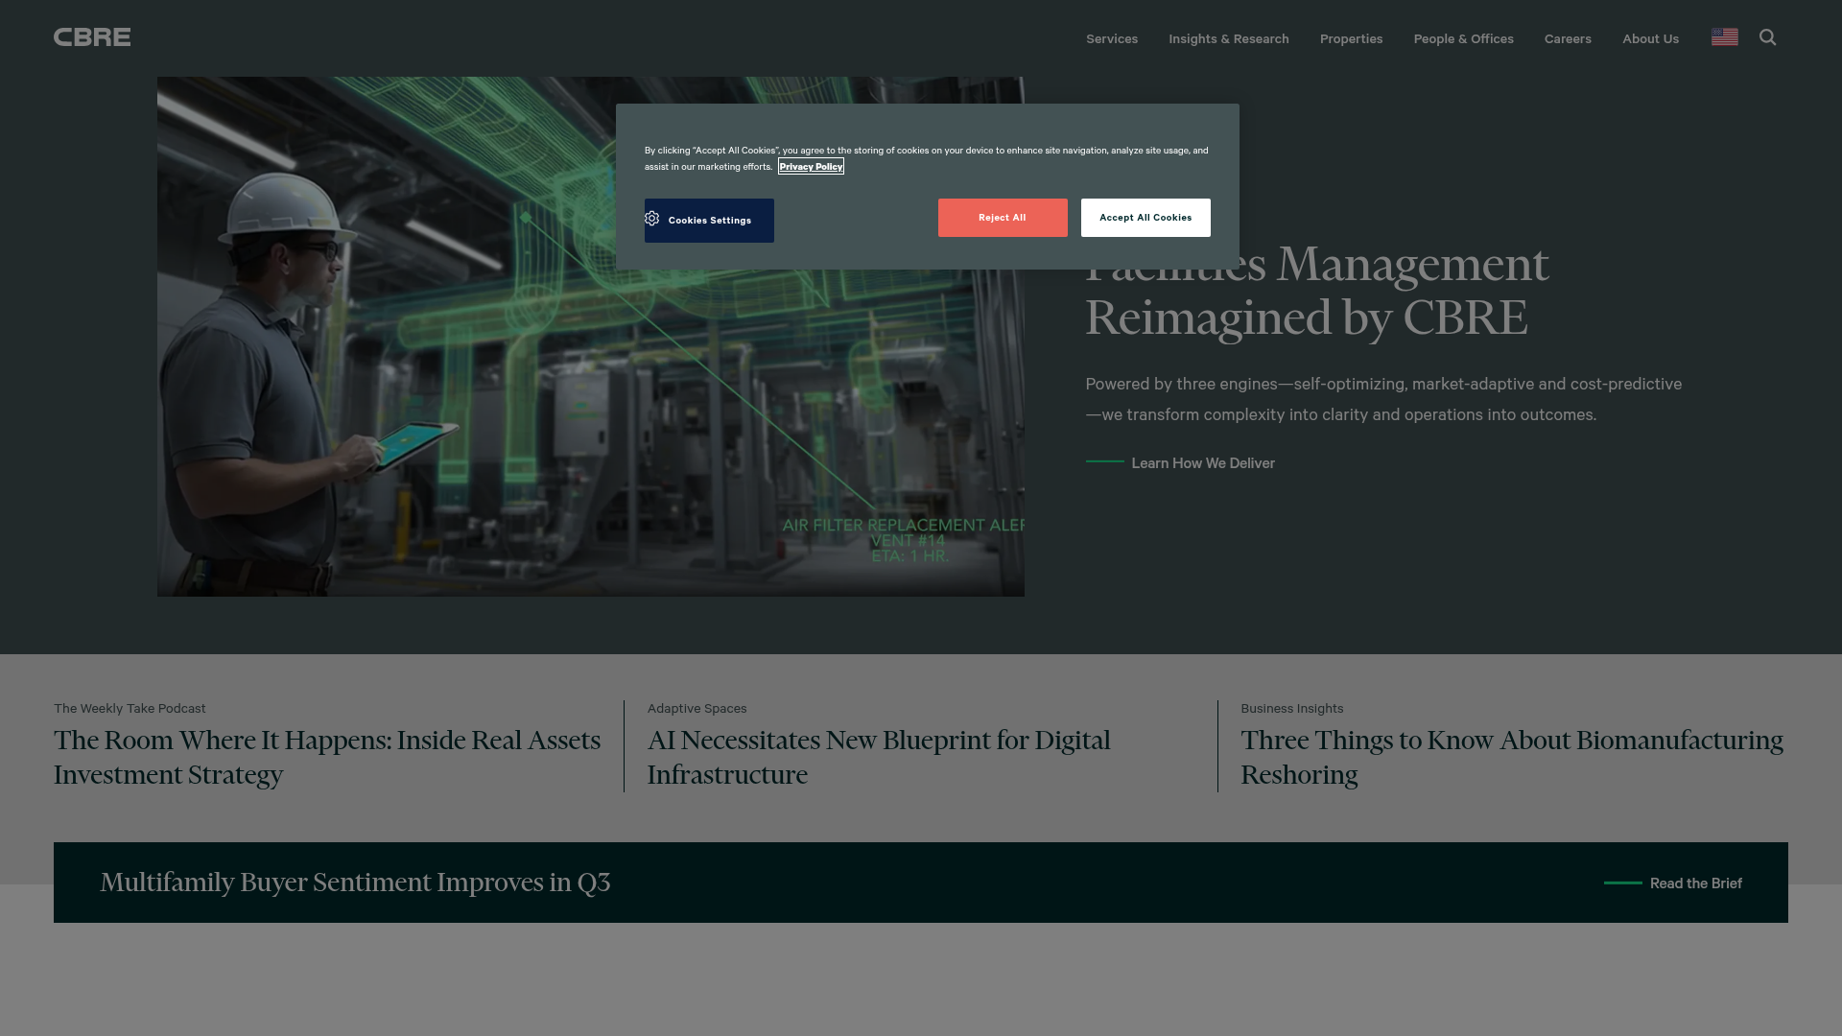
Task: Accept all cookies
Action: 1145,218
